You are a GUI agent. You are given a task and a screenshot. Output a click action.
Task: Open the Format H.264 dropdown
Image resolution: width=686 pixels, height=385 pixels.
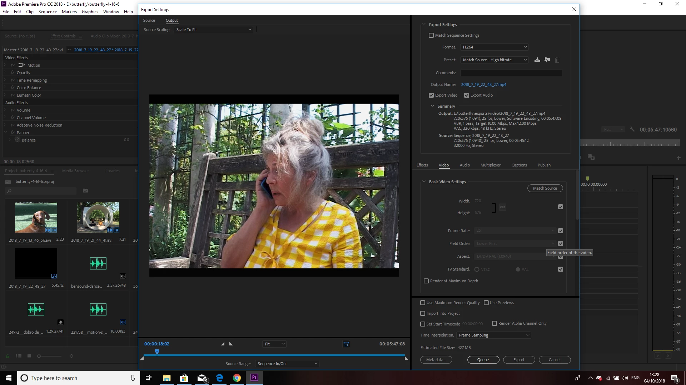point(494,47)
